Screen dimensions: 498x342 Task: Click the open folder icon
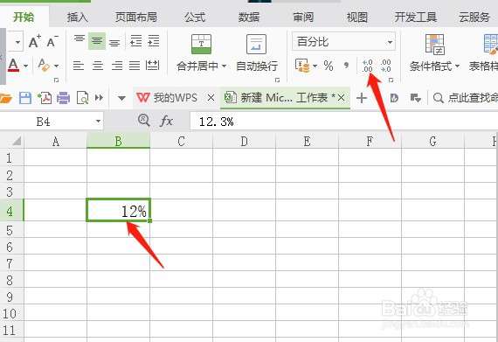tap(5, 98)
